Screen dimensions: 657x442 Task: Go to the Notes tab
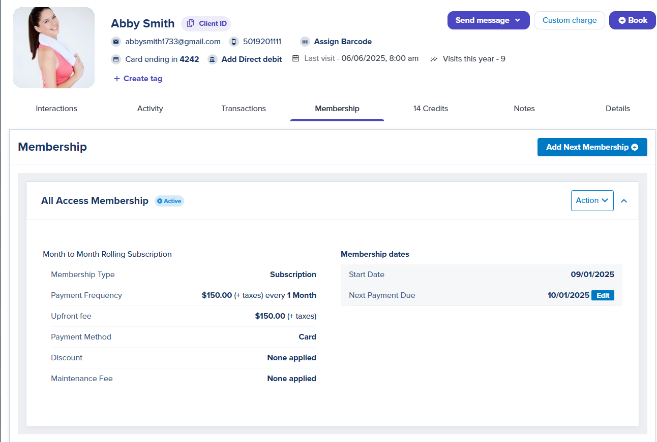(524, 109)
